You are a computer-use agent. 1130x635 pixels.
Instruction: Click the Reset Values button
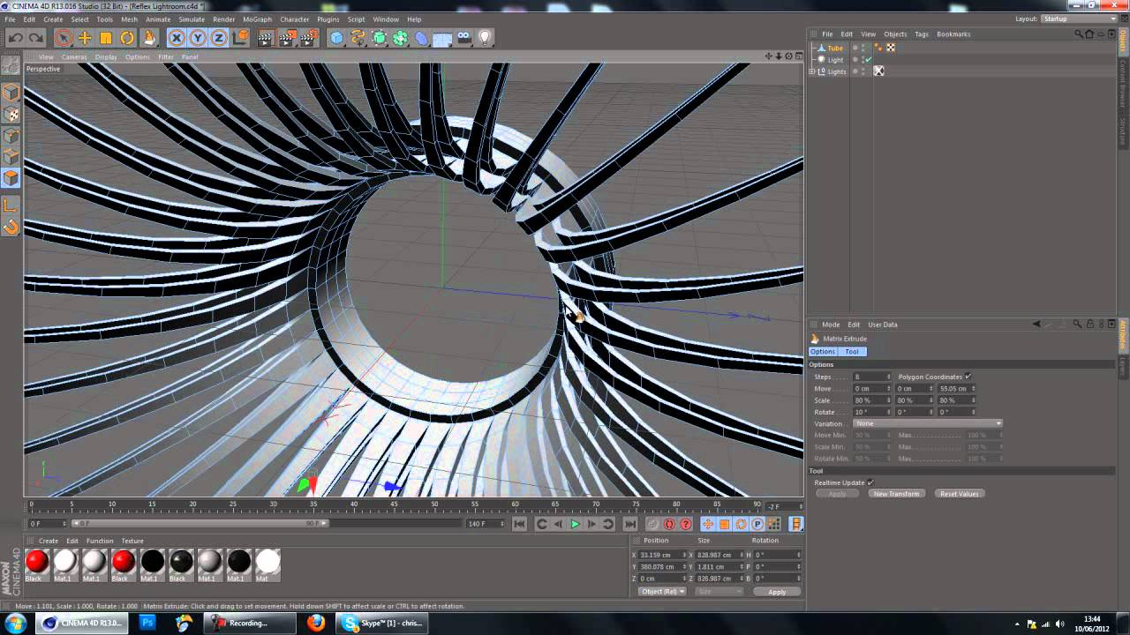pyautogui.click(x=960, y=494)
